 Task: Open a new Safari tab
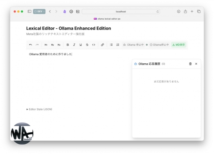tap(192, 12)
